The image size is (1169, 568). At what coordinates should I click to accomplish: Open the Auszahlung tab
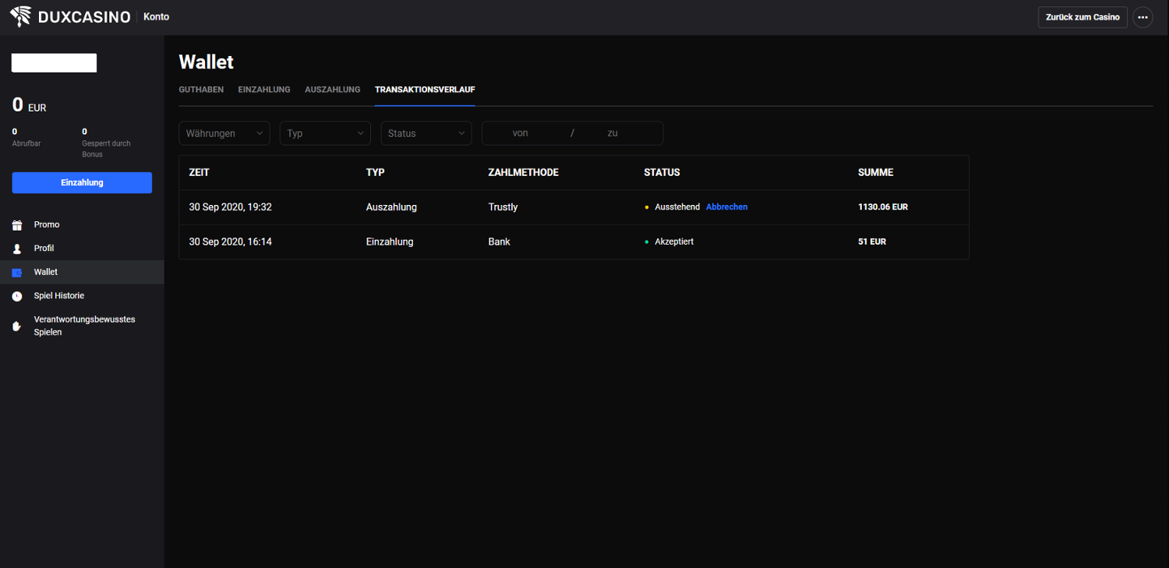[x=333, y=90]
